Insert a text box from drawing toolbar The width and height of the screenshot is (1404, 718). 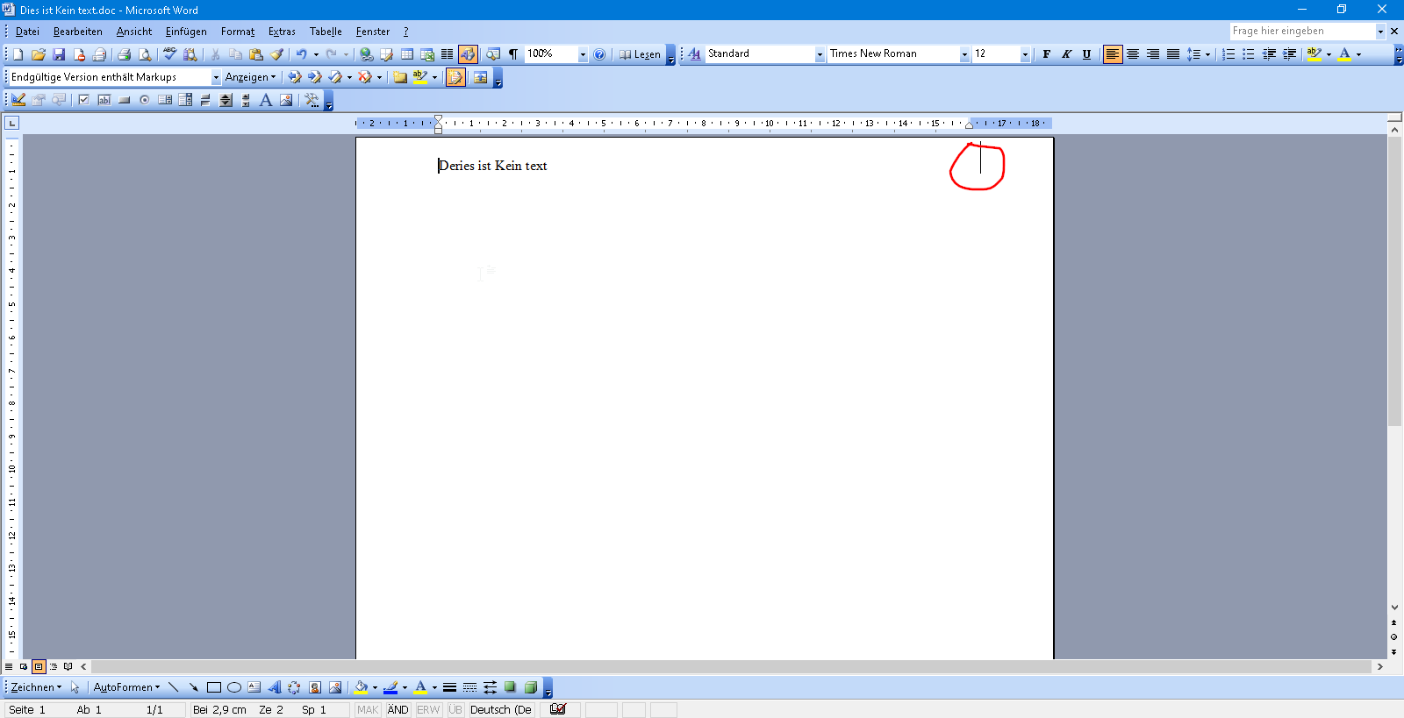[254, 687]
